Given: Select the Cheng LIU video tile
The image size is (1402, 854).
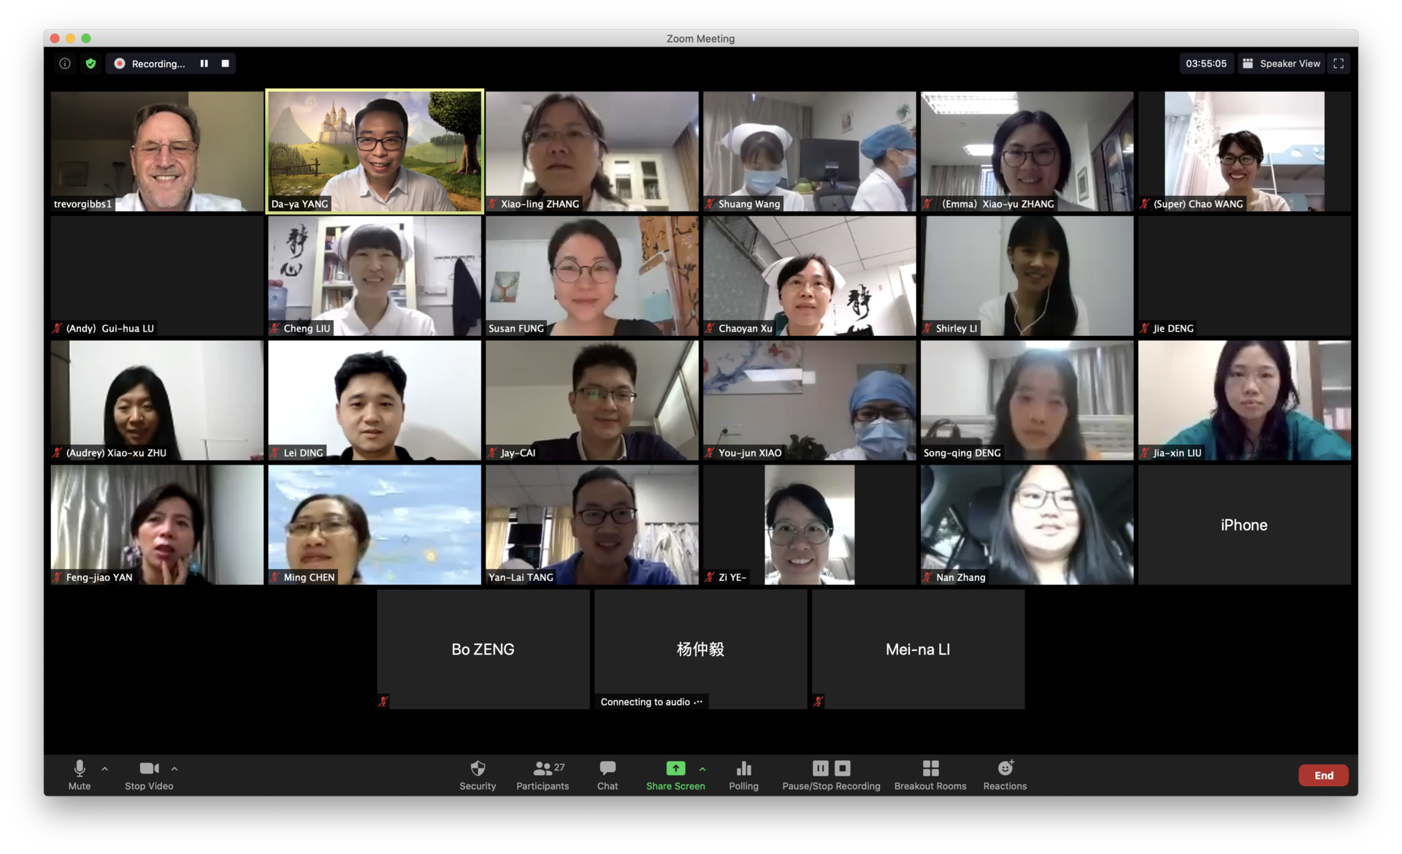Looking at the screenshot, I should pos(375,276).
